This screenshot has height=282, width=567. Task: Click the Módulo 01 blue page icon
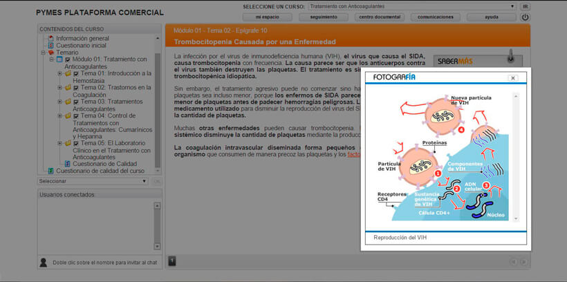click(x=59, y=59)
